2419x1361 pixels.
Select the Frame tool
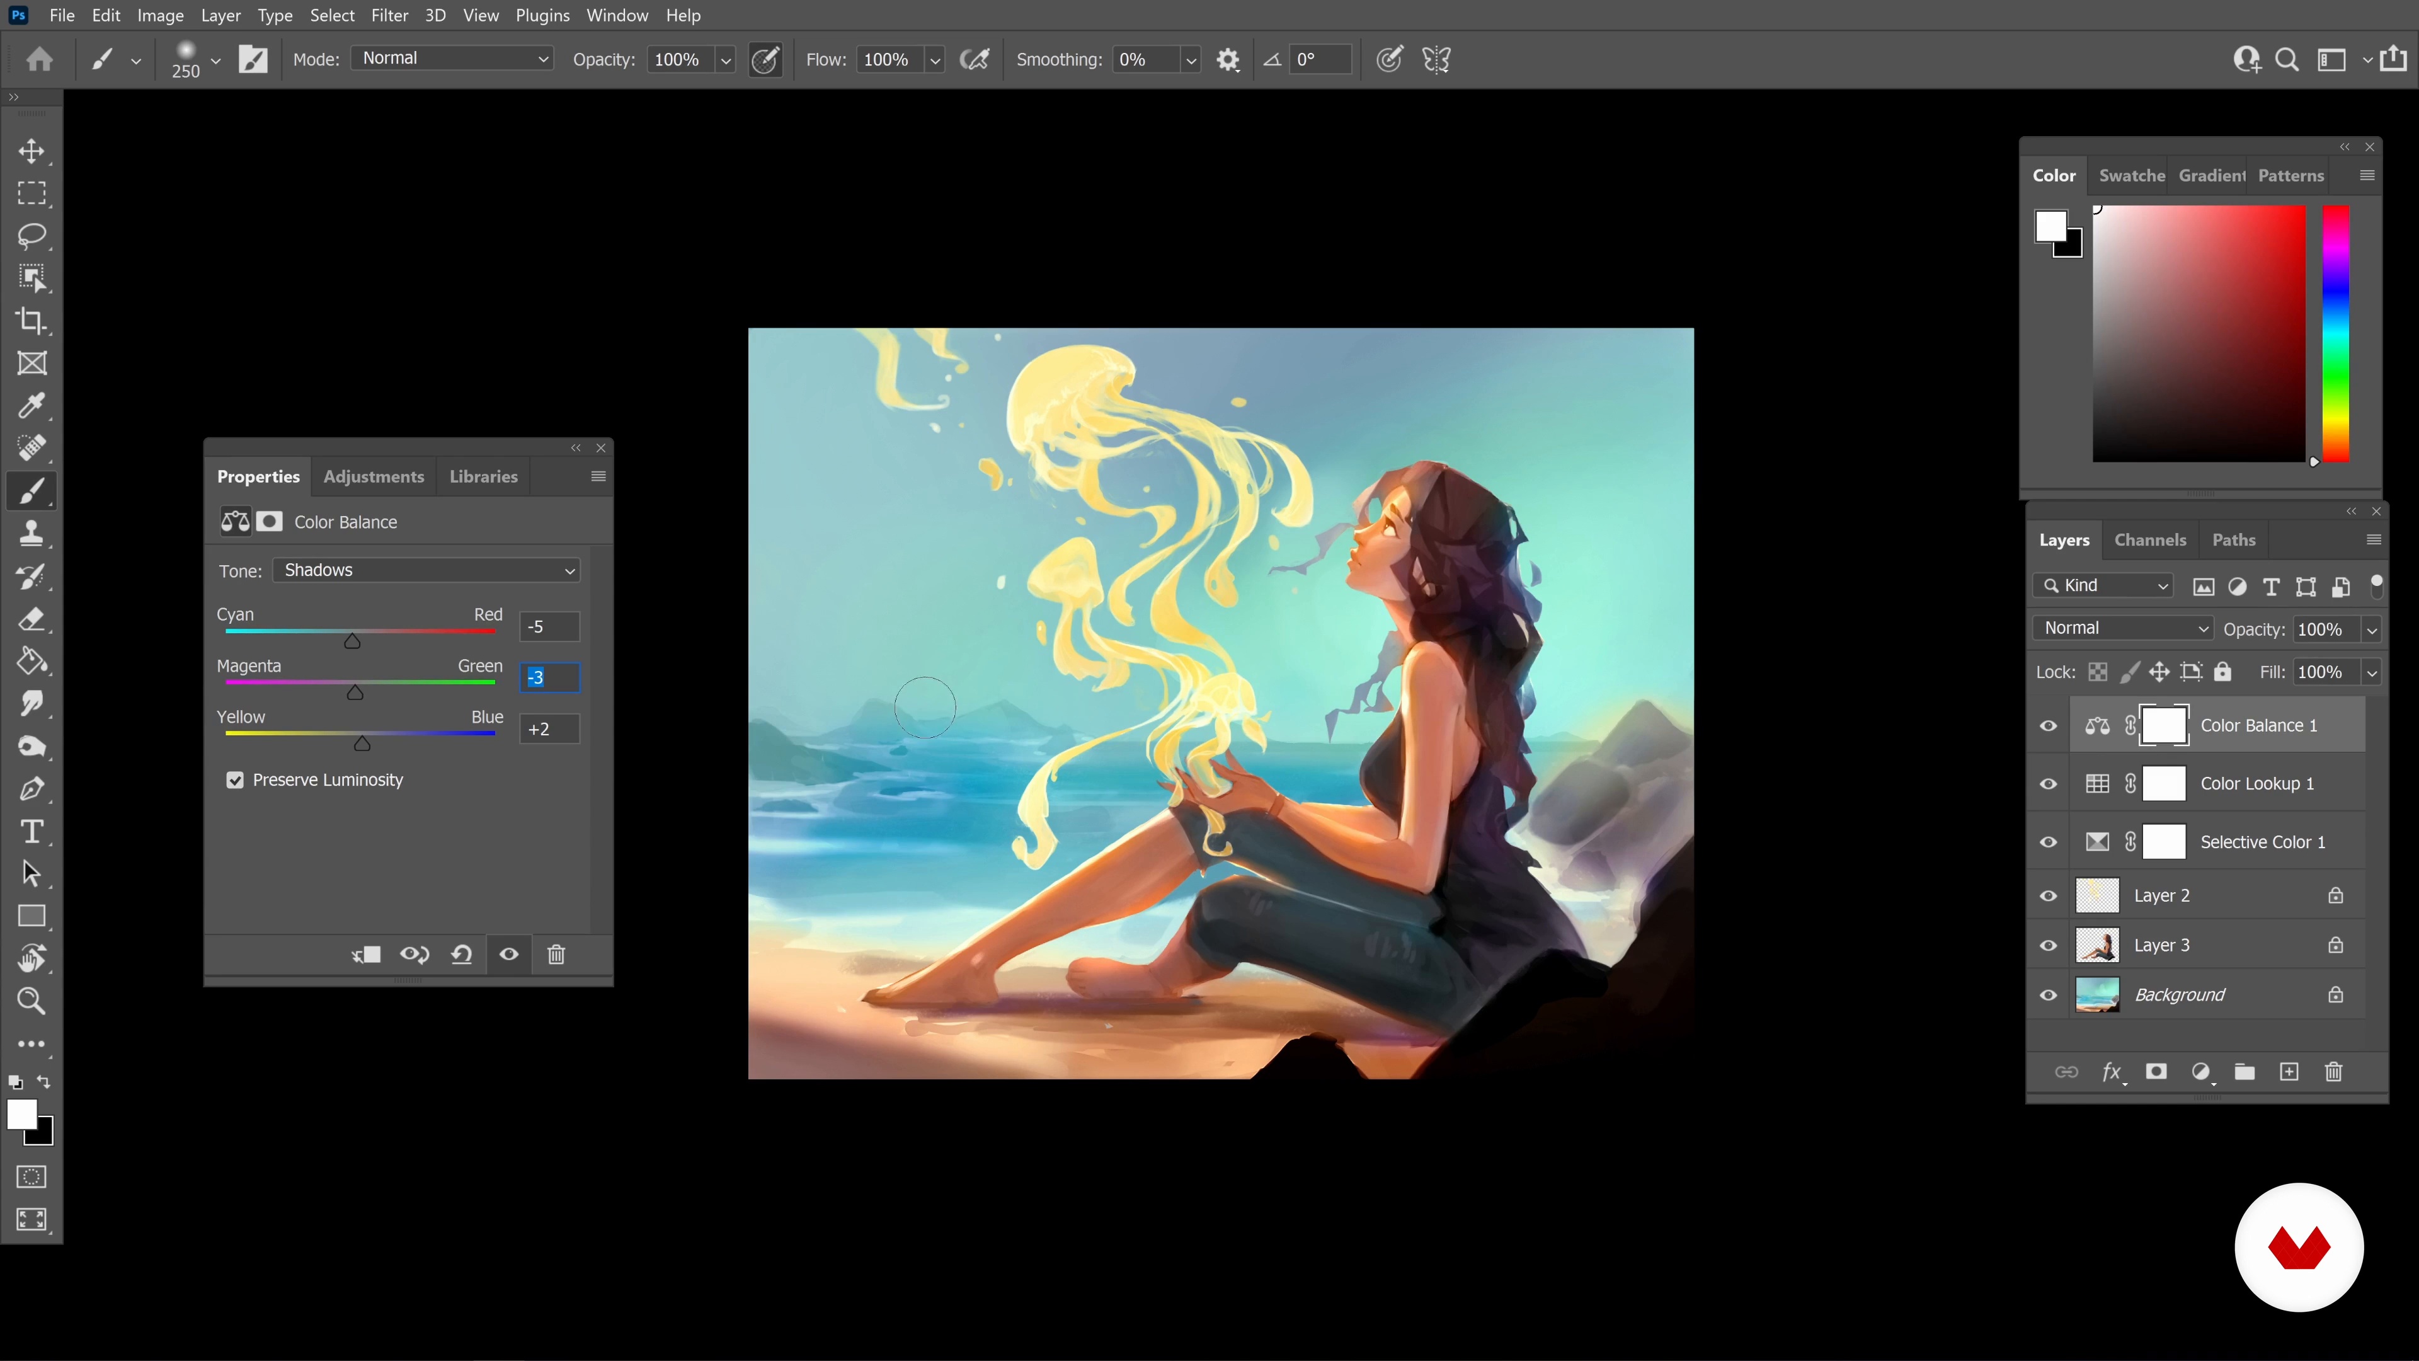click(x=32, y=364)
